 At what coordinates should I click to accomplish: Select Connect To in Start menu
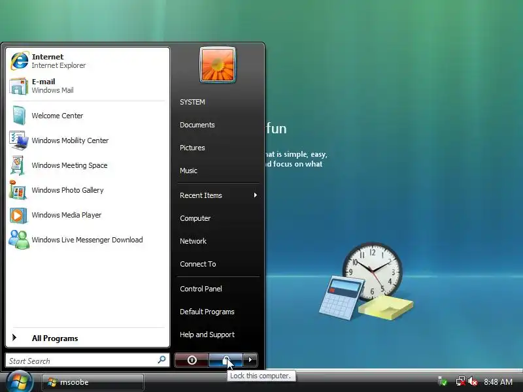pos(198,264)
